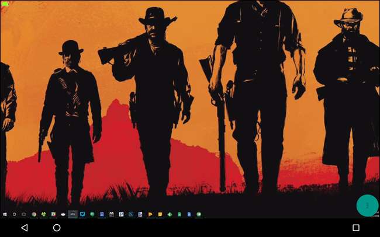The height and width of the screenshot is (237, 380).
Task: Tap the Android Back navigation button
Action: pyautogui.click(x=25, y=228)
